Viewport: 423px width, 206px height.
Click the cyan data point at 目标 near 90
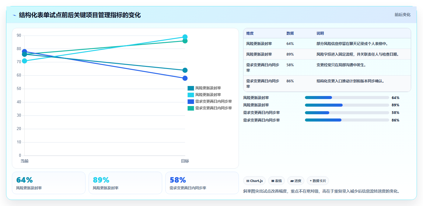click(x=185, y=37)
